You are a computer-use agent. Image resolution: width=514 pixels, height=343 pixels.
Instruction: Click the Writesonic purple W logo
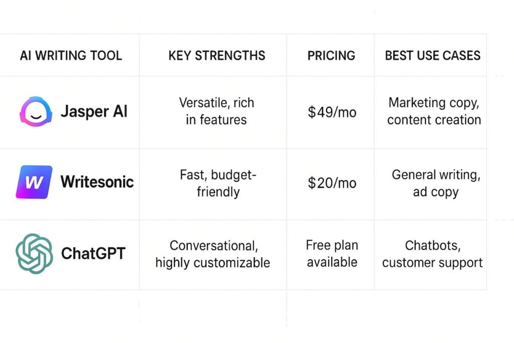click(x=34, y=182)
